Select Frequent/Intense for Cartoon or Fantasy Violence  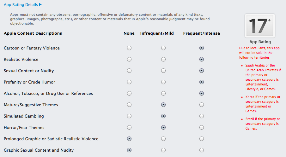(x=202, y=48)
